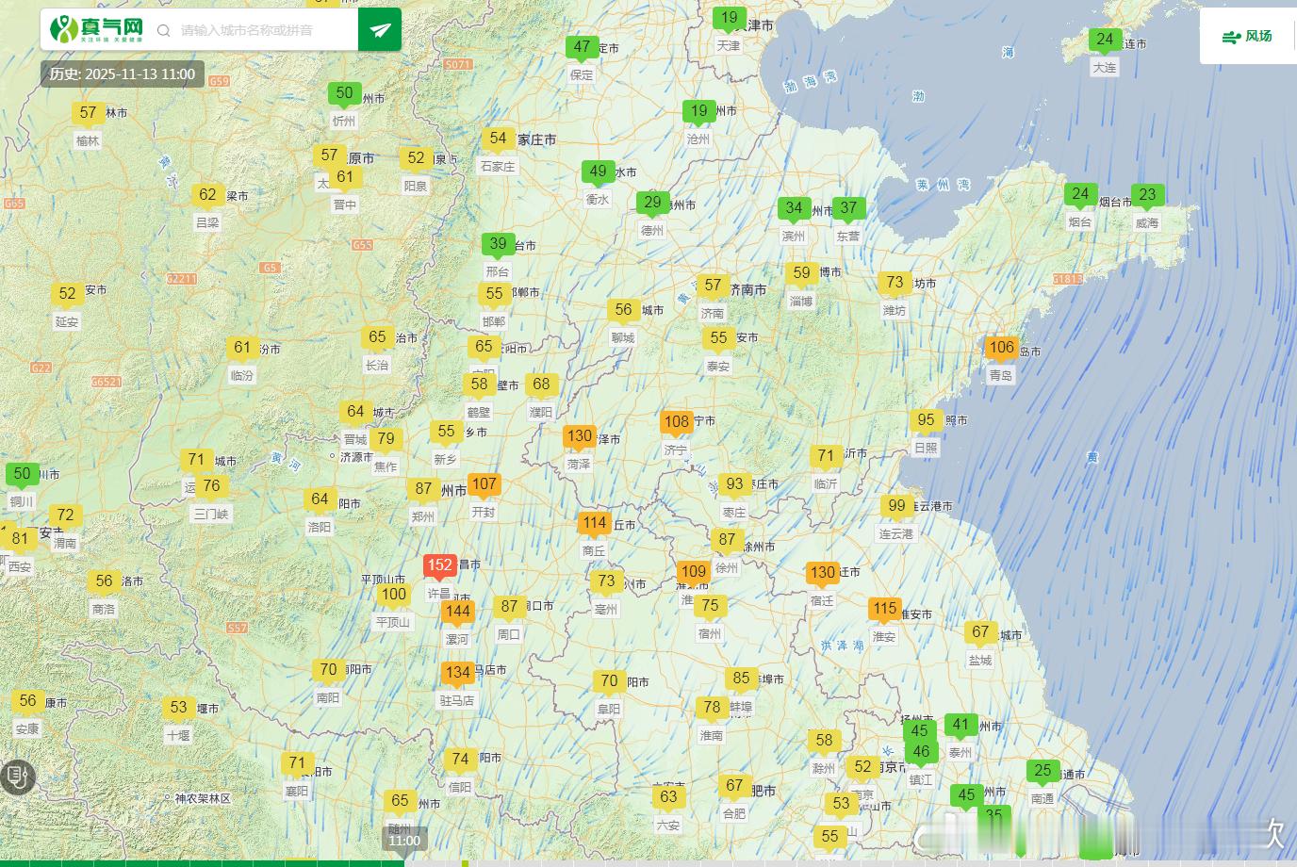Select the 宿迁 marker showing 130
The width and height of the screenshot is (1297, 867).
point(823,572)
